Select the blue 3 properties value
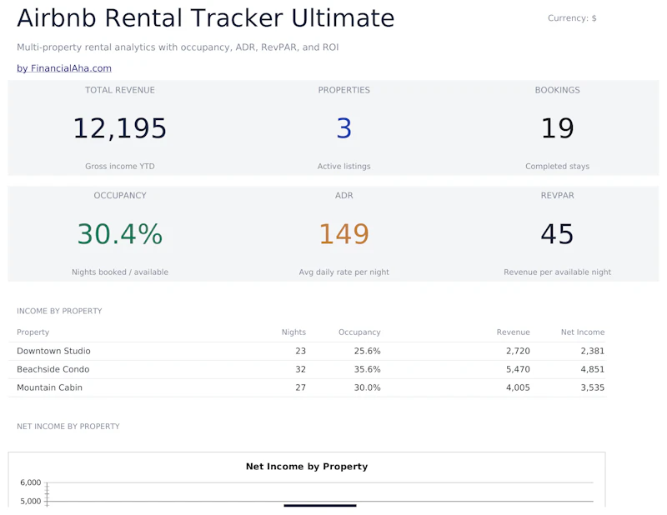667x515 pixels. (344, 128)
